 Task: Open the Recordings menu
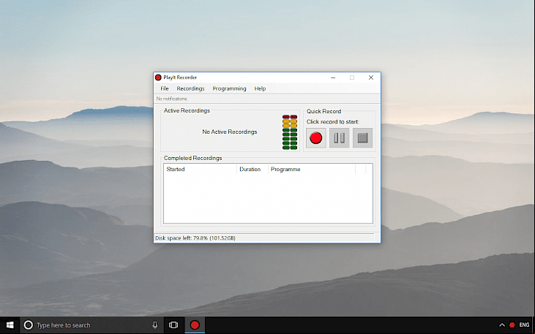coord(190,88)
